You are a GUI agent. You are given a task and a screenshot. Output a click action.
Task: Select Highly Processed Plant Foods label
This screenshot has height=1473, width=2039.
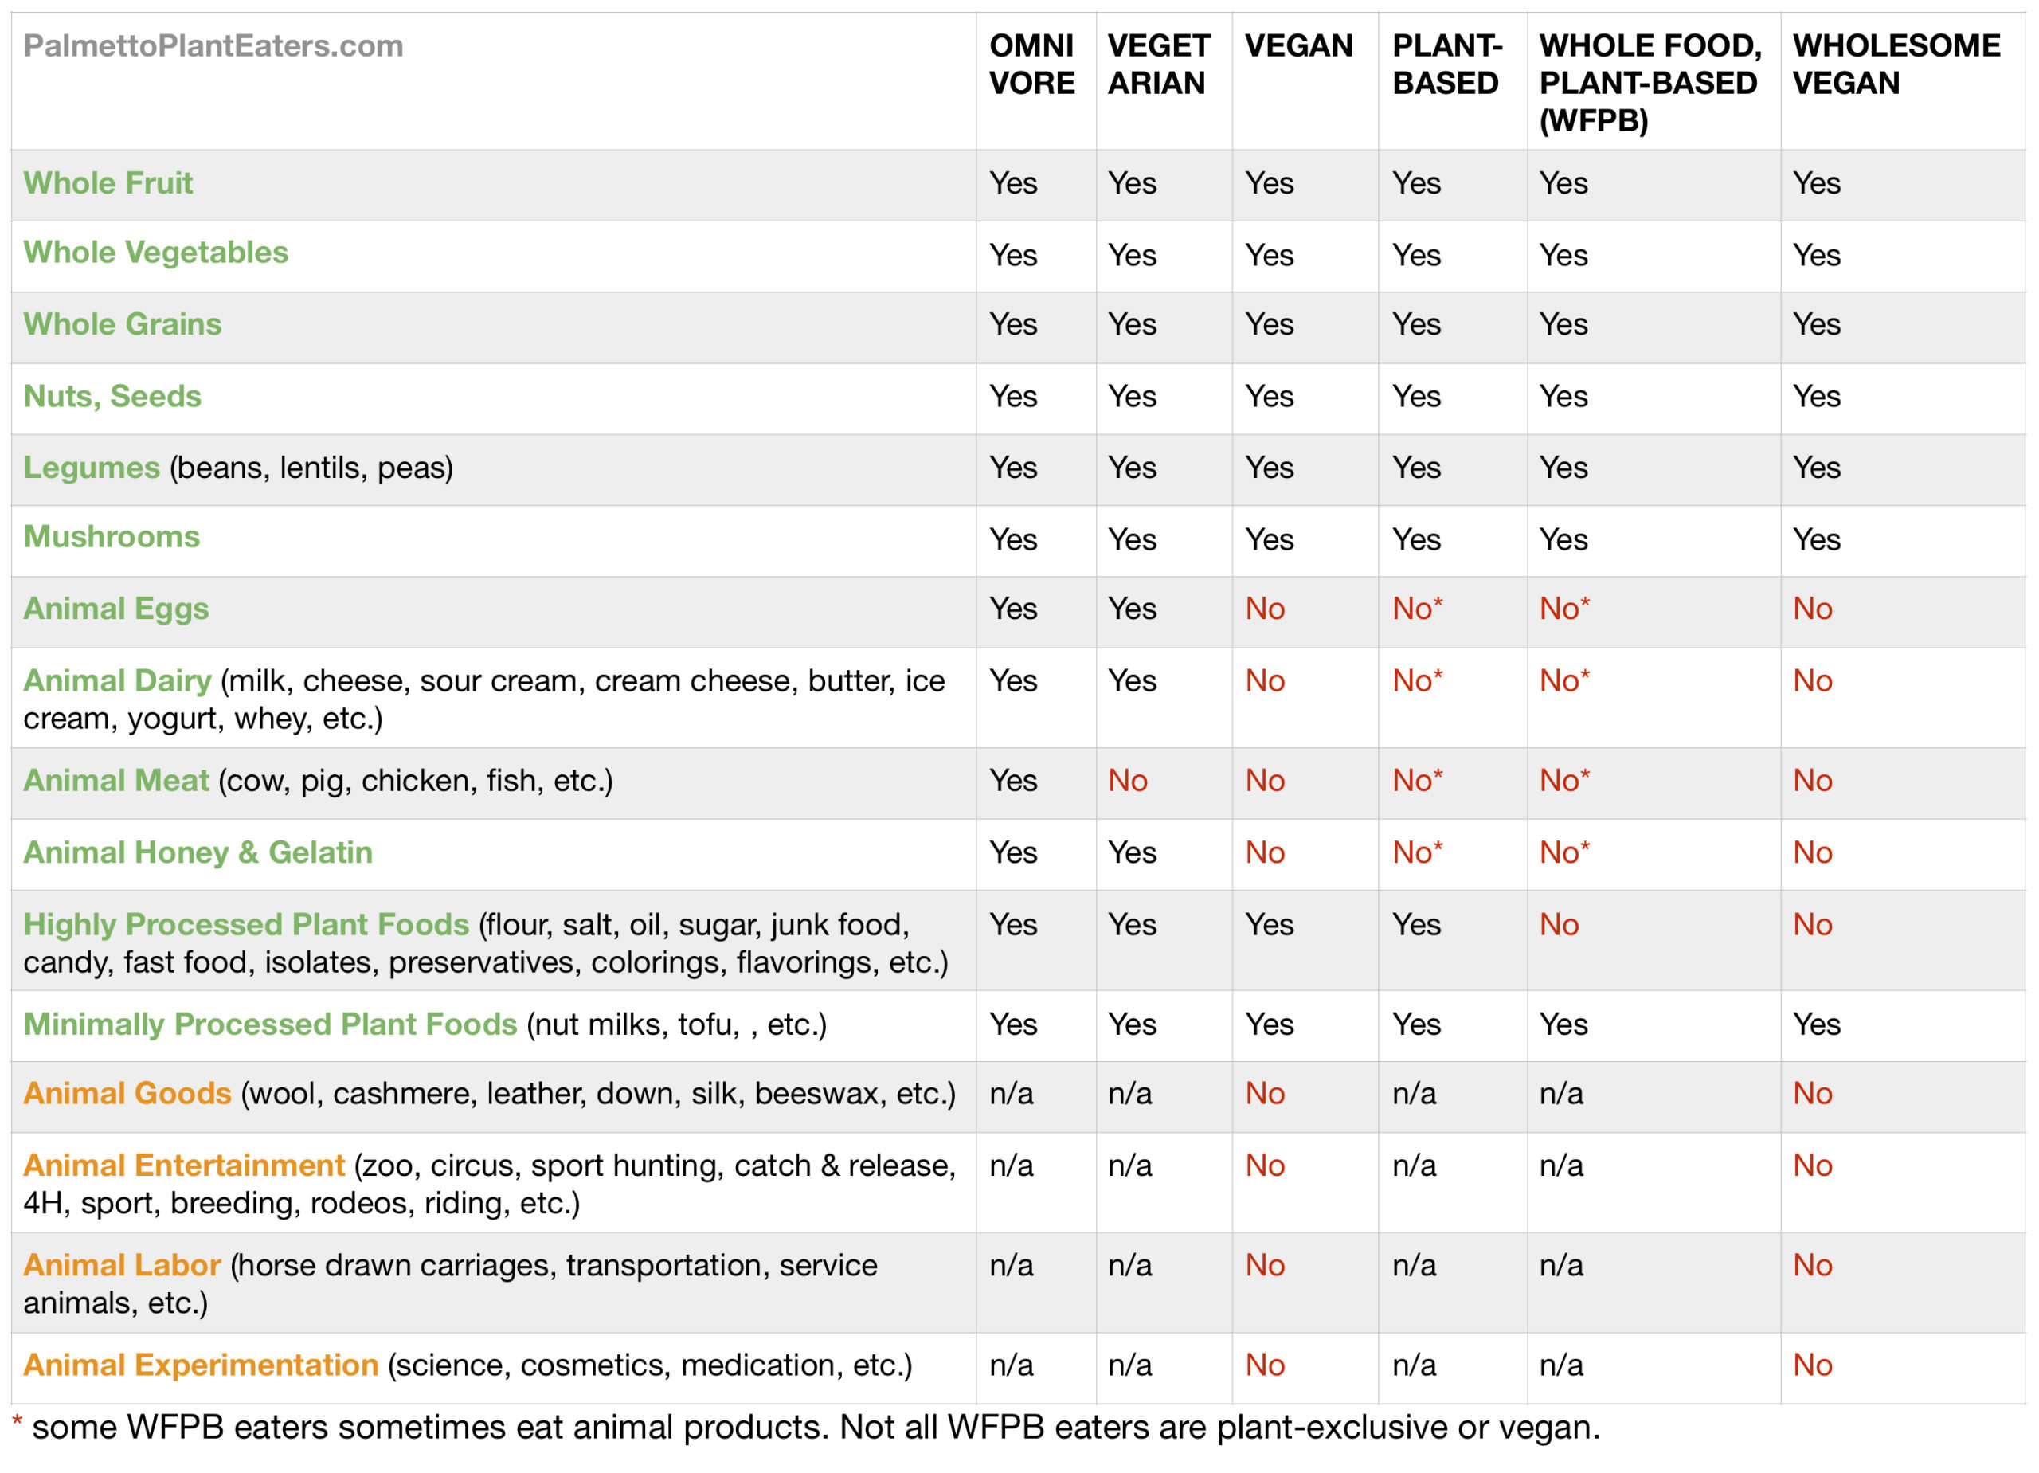pos(246,926)
